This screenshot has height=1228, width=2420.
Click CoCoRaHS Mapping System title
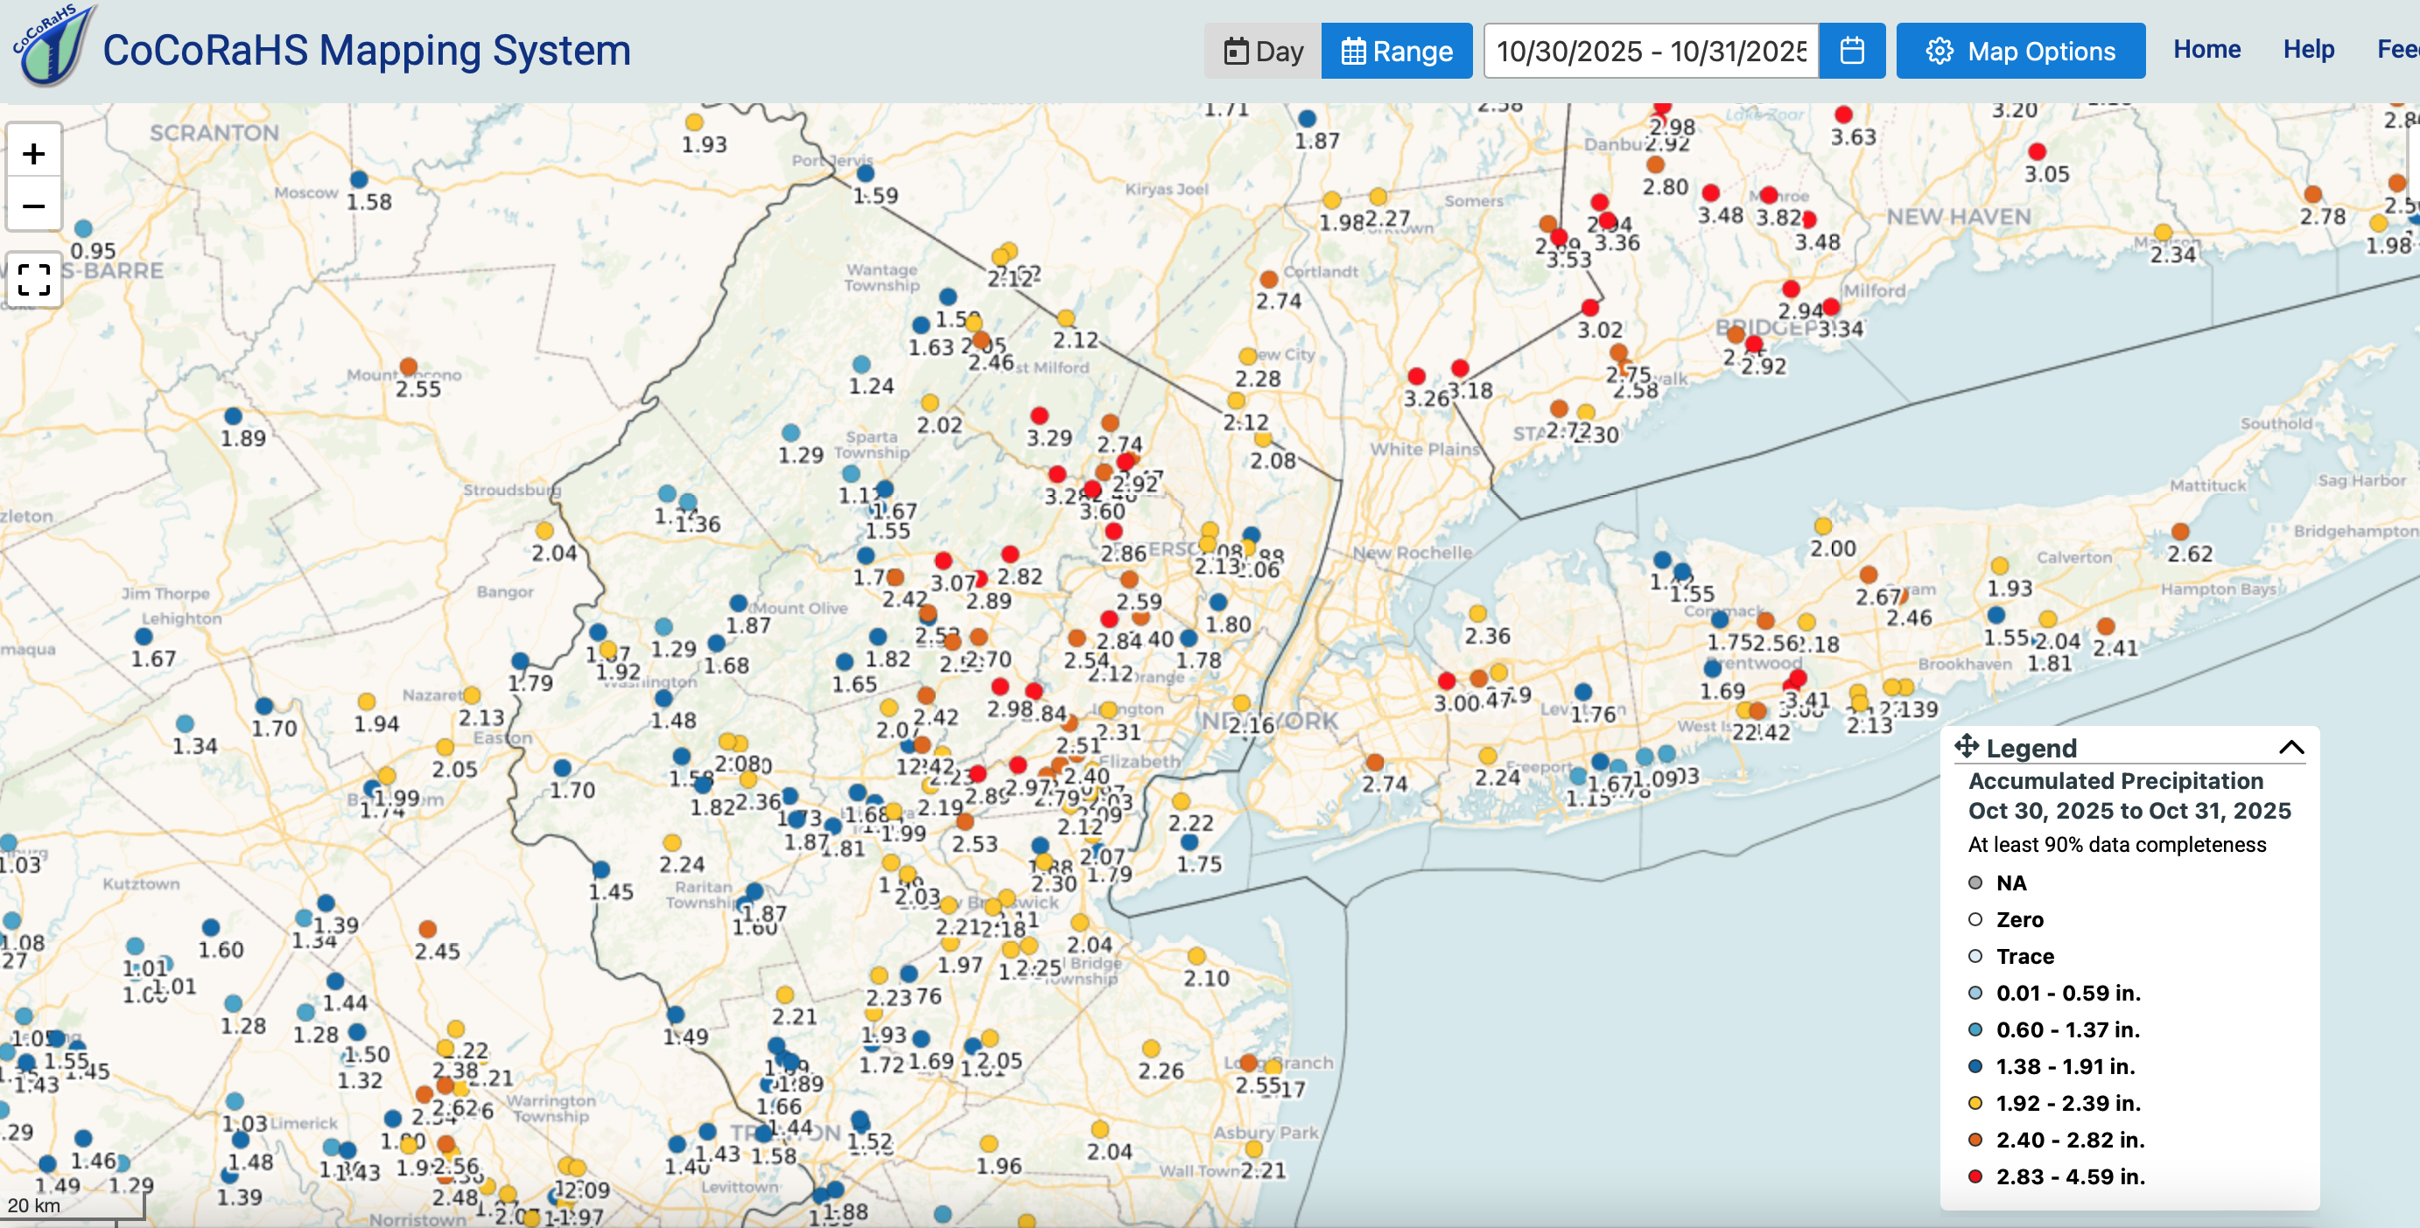point(367,51)
